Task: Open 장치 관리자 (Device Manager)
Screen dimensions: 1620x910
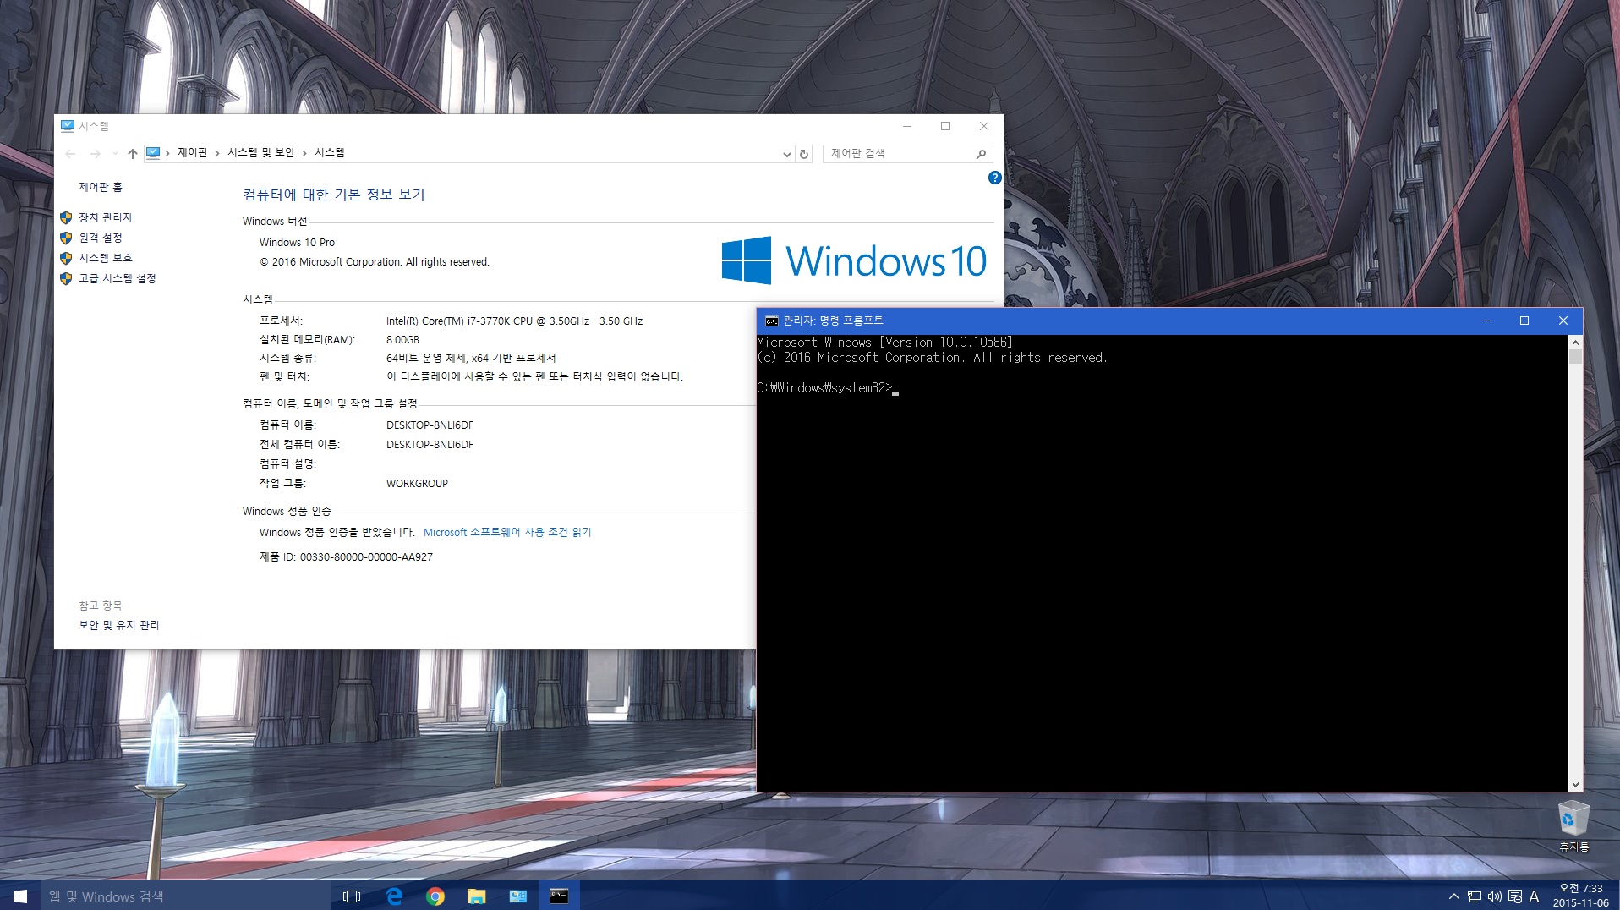Action: [106, 217]
